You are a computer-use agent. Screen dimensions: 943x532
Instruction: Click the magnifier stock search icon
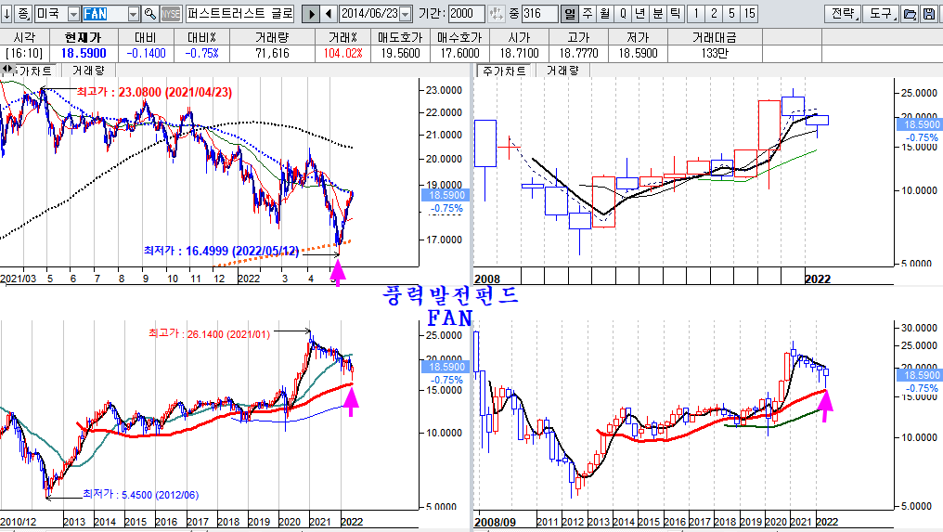click(x=149, y=14)
